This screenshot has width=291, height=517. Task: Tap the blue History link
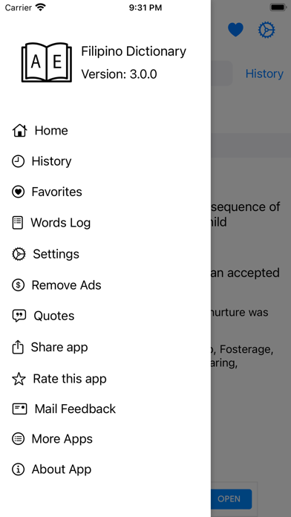tap(264, 74)
